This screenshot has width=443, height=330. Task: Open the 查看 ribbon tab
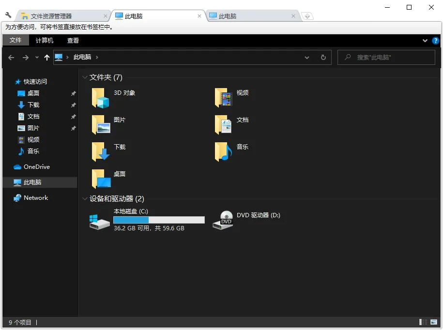pyautogui.click(x=73, y=40)
